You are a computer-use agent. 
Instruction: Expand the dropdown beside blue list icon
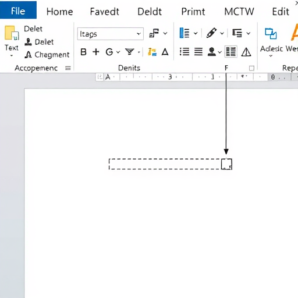tap(196, 33)
